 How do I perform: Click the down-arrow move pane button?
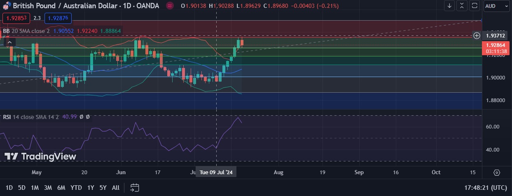point(450,6)
